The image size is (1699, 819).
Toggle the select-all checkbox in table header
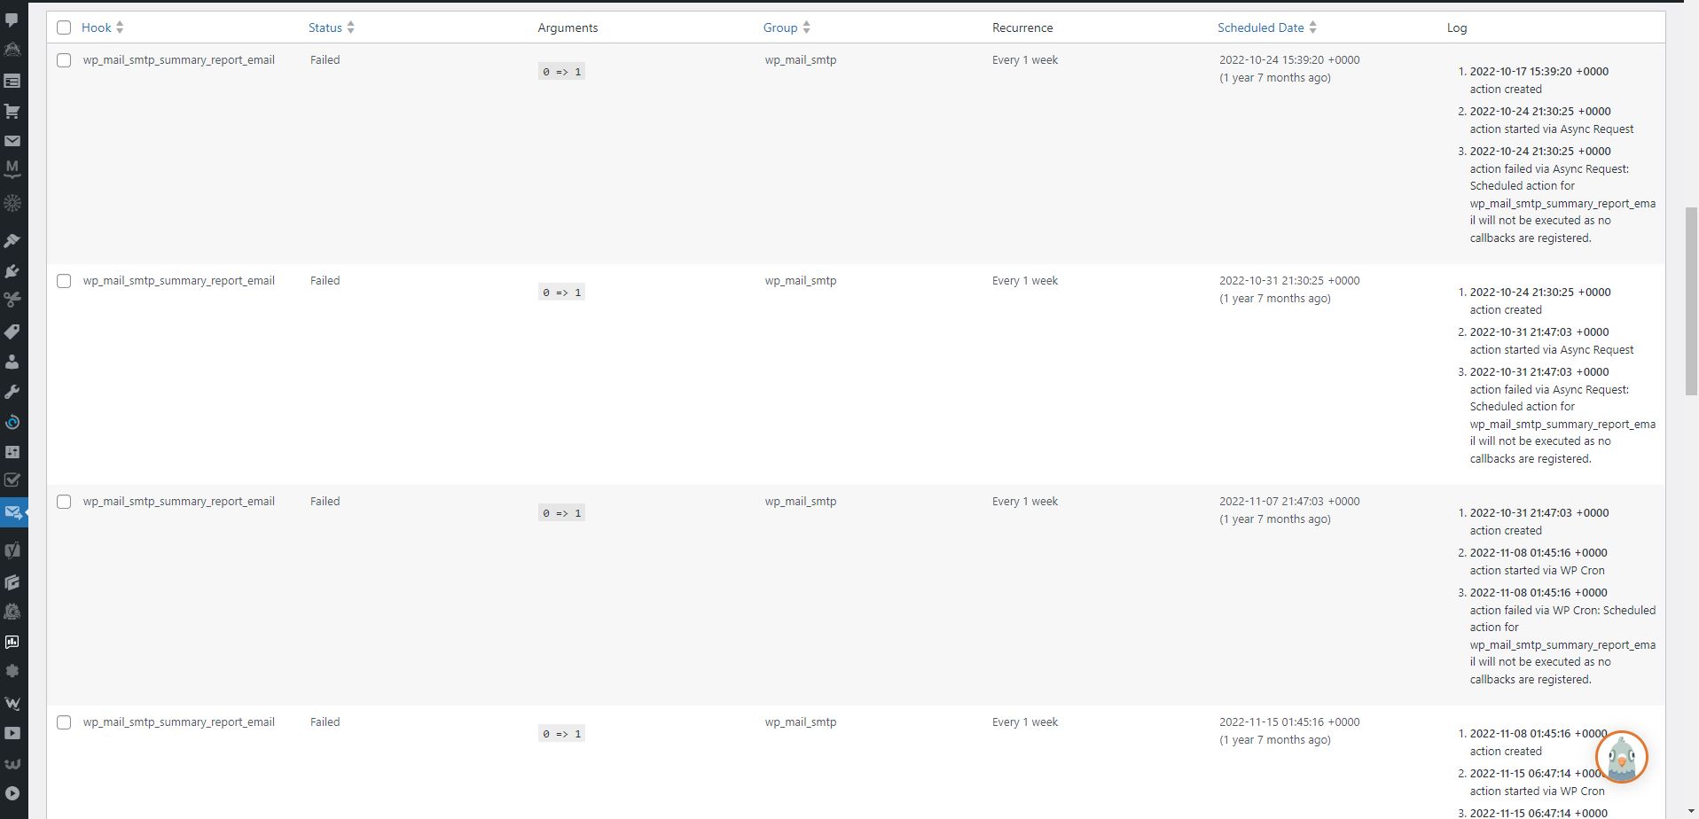(x=64, y=27)
